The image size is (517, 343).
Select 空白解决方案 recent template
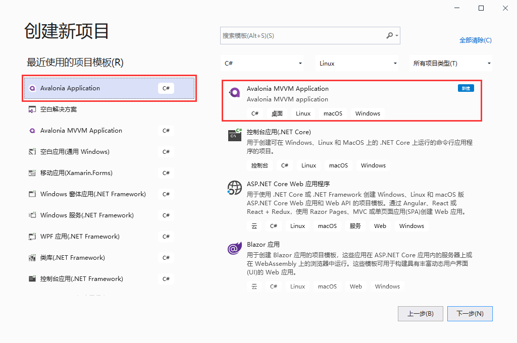coord(109,109)
